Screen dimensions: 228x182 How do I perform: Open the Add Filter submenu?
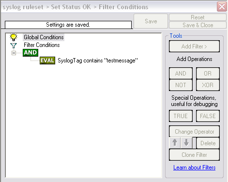(x=194, y=46)
